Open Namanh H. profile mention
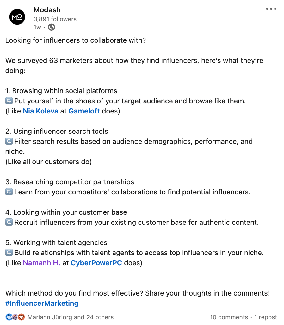 (42, 263)
